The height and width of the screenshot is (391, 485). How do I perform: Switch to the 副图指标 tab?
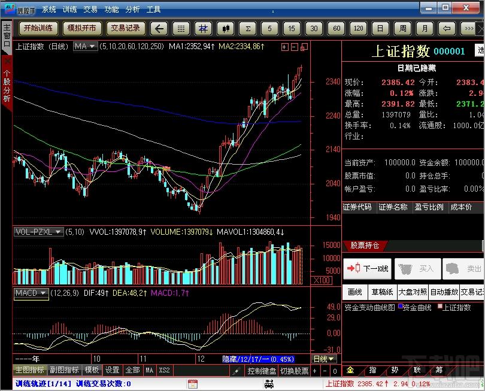point(64,370)
